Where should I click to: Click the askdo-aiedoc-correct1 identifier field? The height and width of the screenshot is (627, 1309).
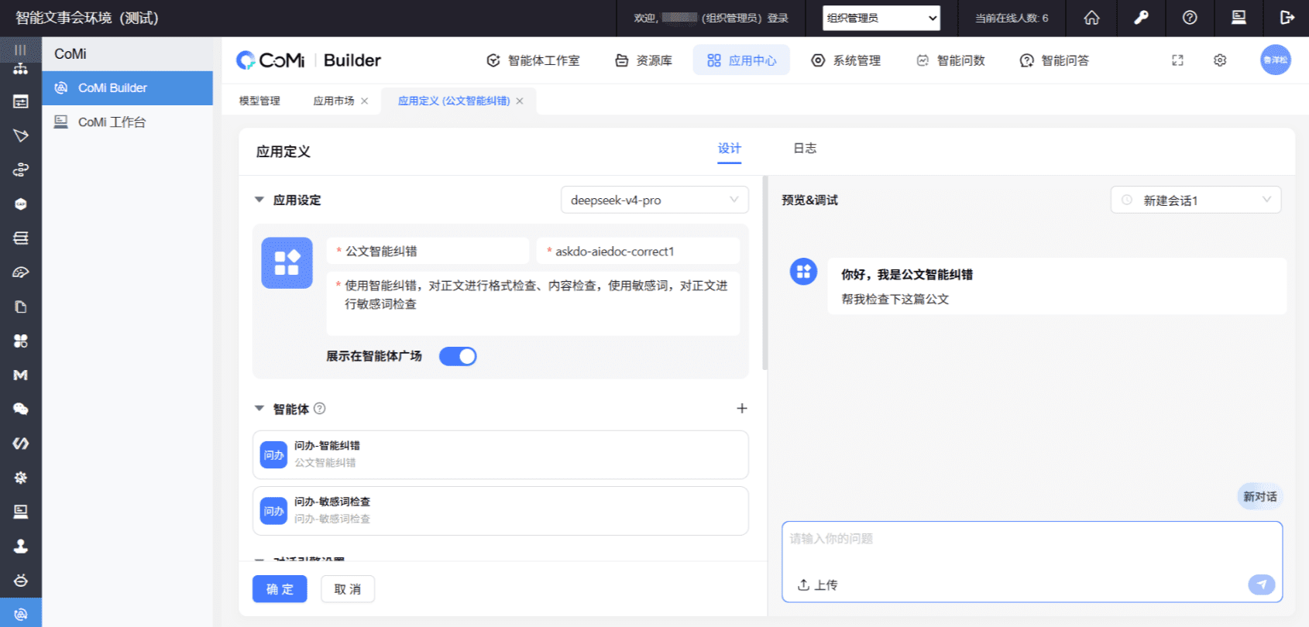click(637, 251)
